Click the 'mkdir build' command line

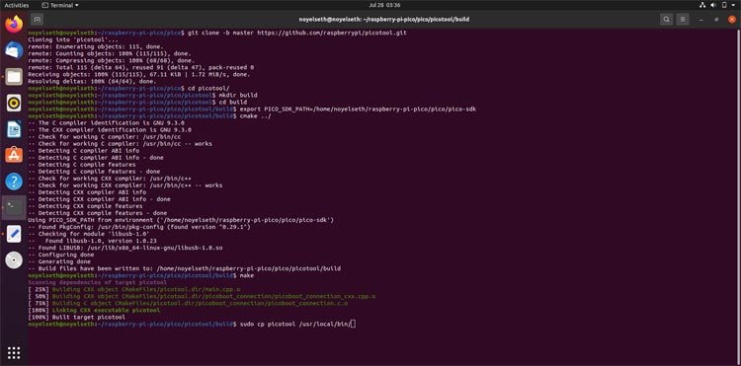click(142, 95)
